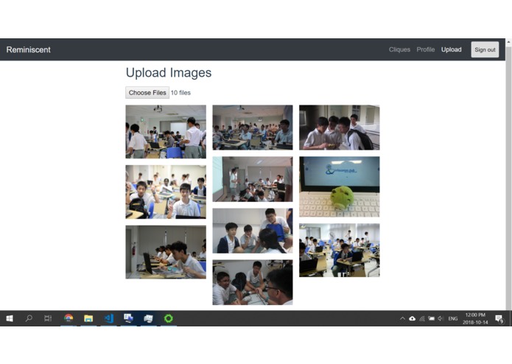The width and height of the screenshot is (512, 364).
Task: Open the Windows Start menu
Action: [x=10, y=318]
